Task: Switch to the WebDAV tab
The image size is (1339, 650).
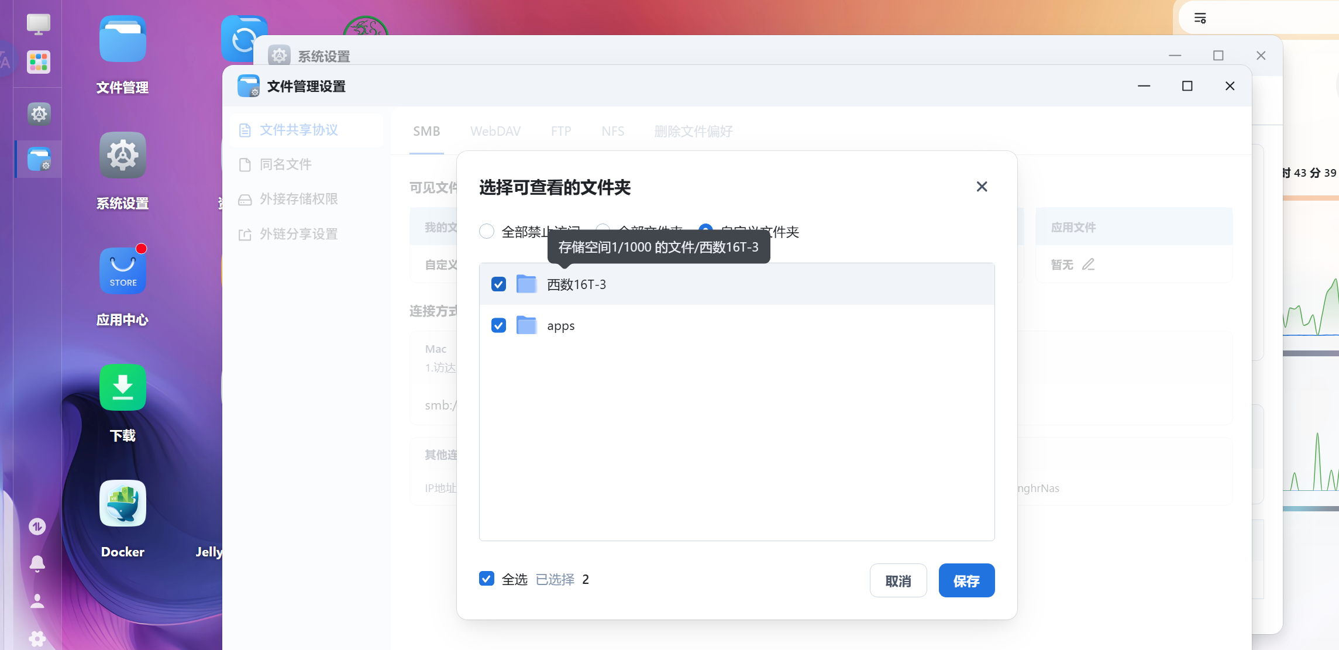Action: (495, 131)
